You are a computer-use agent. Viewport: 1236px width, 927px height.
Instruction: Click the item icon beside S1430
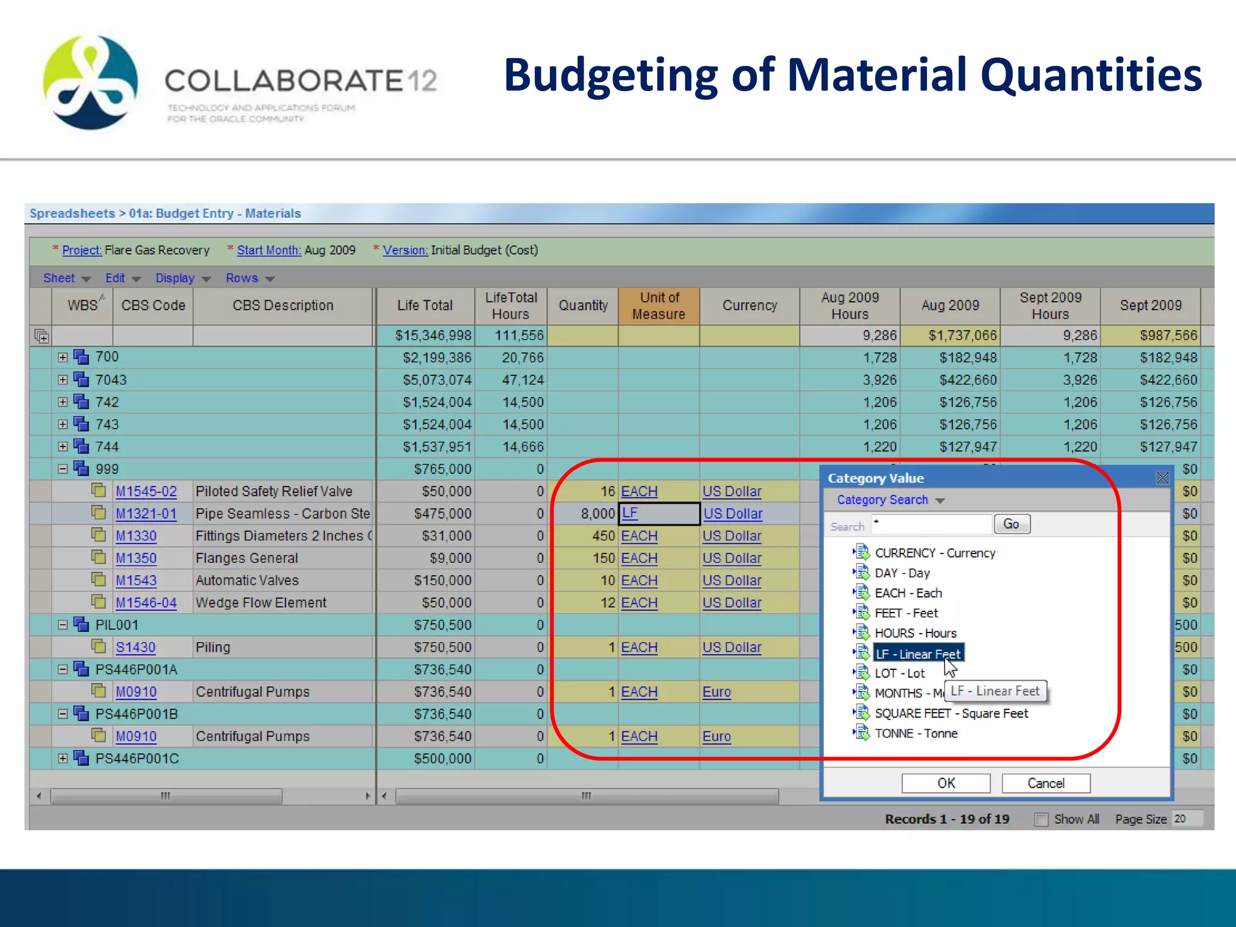(98, 646)
